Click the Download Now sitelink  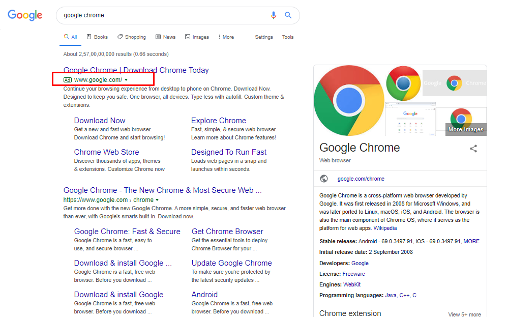100,121
